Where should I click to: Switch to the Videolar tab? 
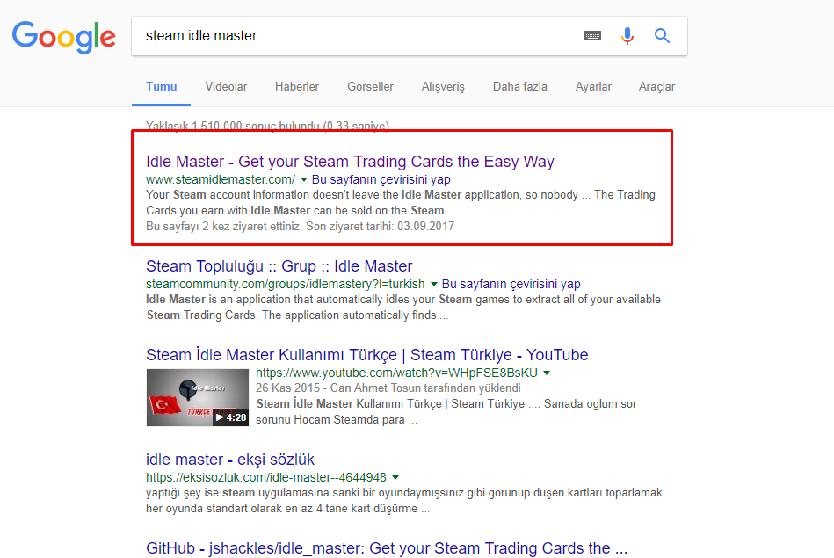click(226, 87)
